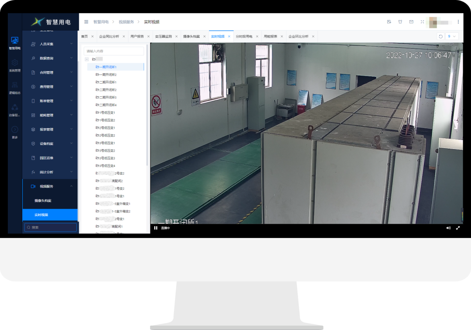
Task: Select camera 二期开闭所3 in the tree
Action: pyautogui.click(x=108, y=97)
